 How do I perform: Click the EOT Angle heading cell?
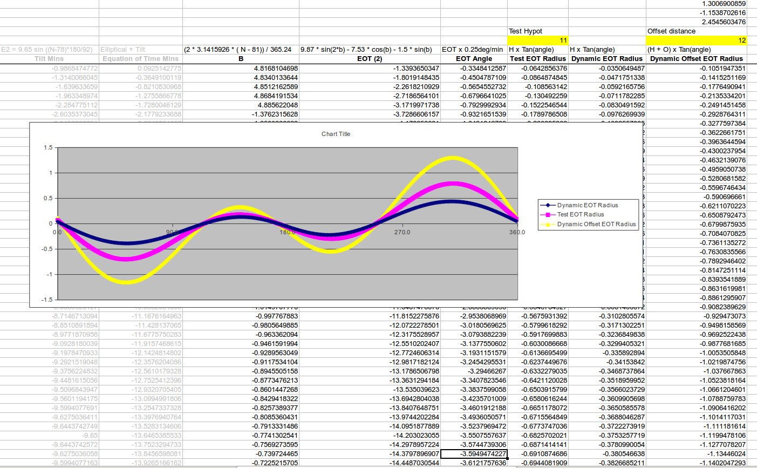tap(474, 59)
